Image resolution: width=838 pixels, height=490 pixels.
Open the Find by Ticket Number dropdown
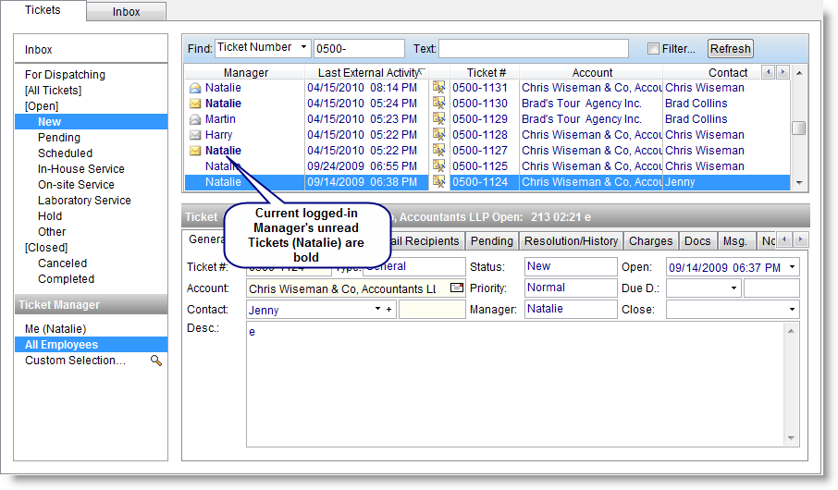tap(303, 48)
